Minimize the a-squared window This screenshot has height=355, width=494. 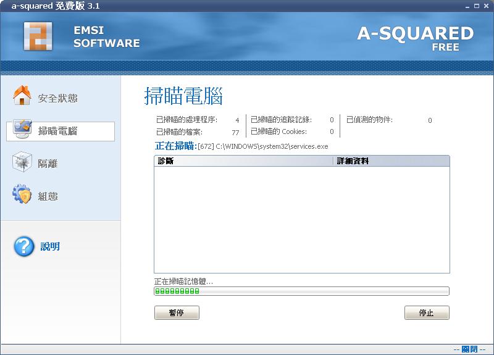(467, 6)
